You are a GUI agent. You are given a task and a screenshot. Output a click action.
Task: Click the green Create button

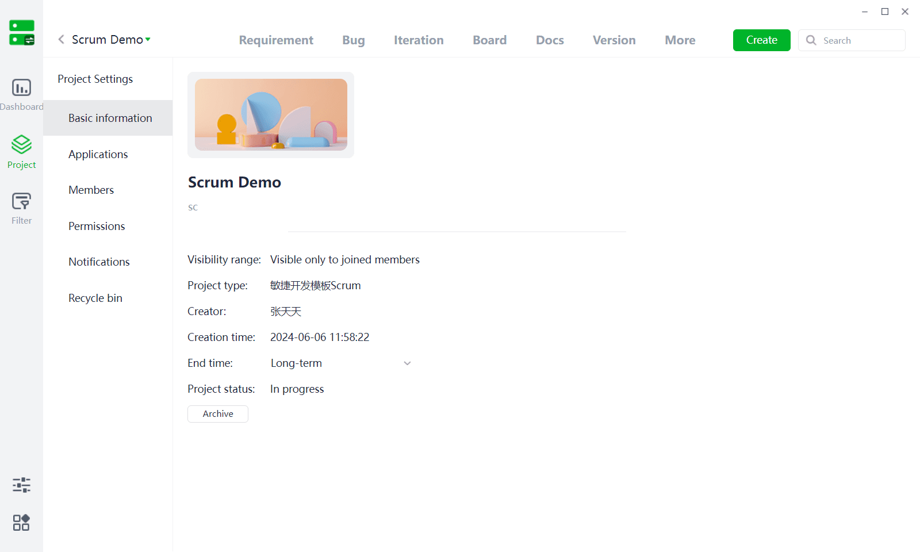pos(762,40)
